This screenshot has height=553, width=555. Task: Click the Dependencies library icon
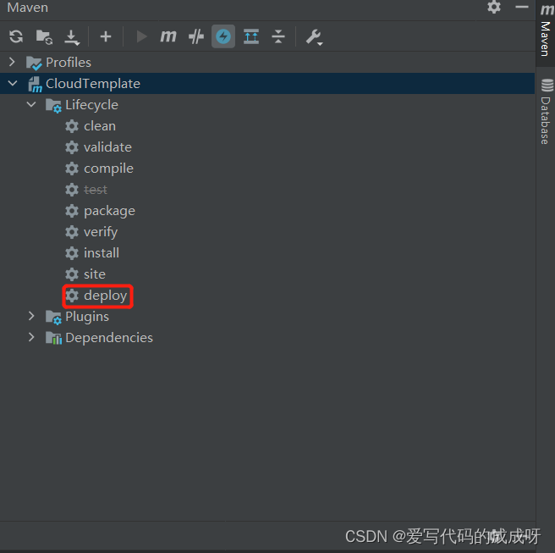pyautogui.click(x=53, y=338)
